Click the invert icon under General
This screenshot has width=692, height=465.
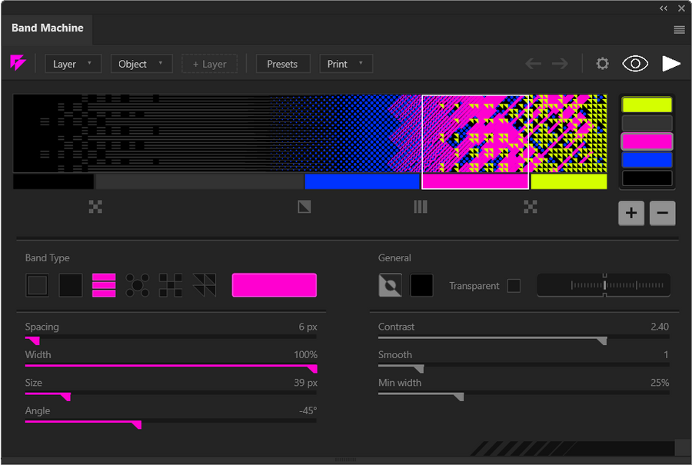390,285
